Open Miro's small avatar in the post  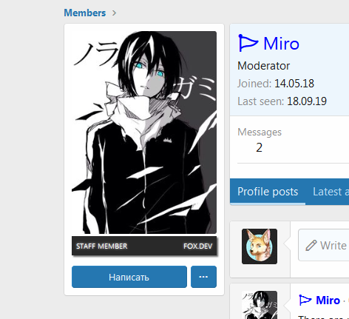260,305
